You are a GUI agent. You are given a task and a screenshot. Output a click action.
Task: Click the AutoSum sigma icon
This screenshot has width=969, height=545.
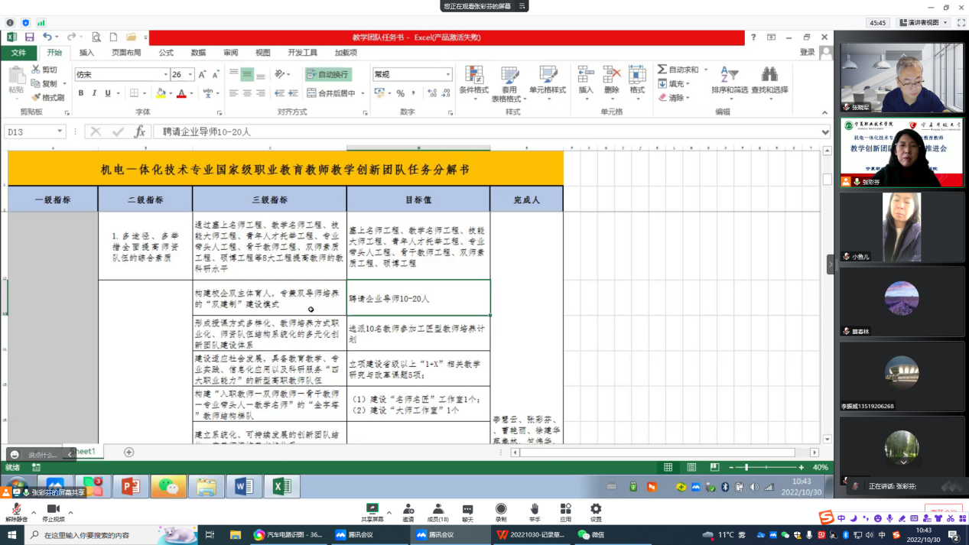pos(662,70)
